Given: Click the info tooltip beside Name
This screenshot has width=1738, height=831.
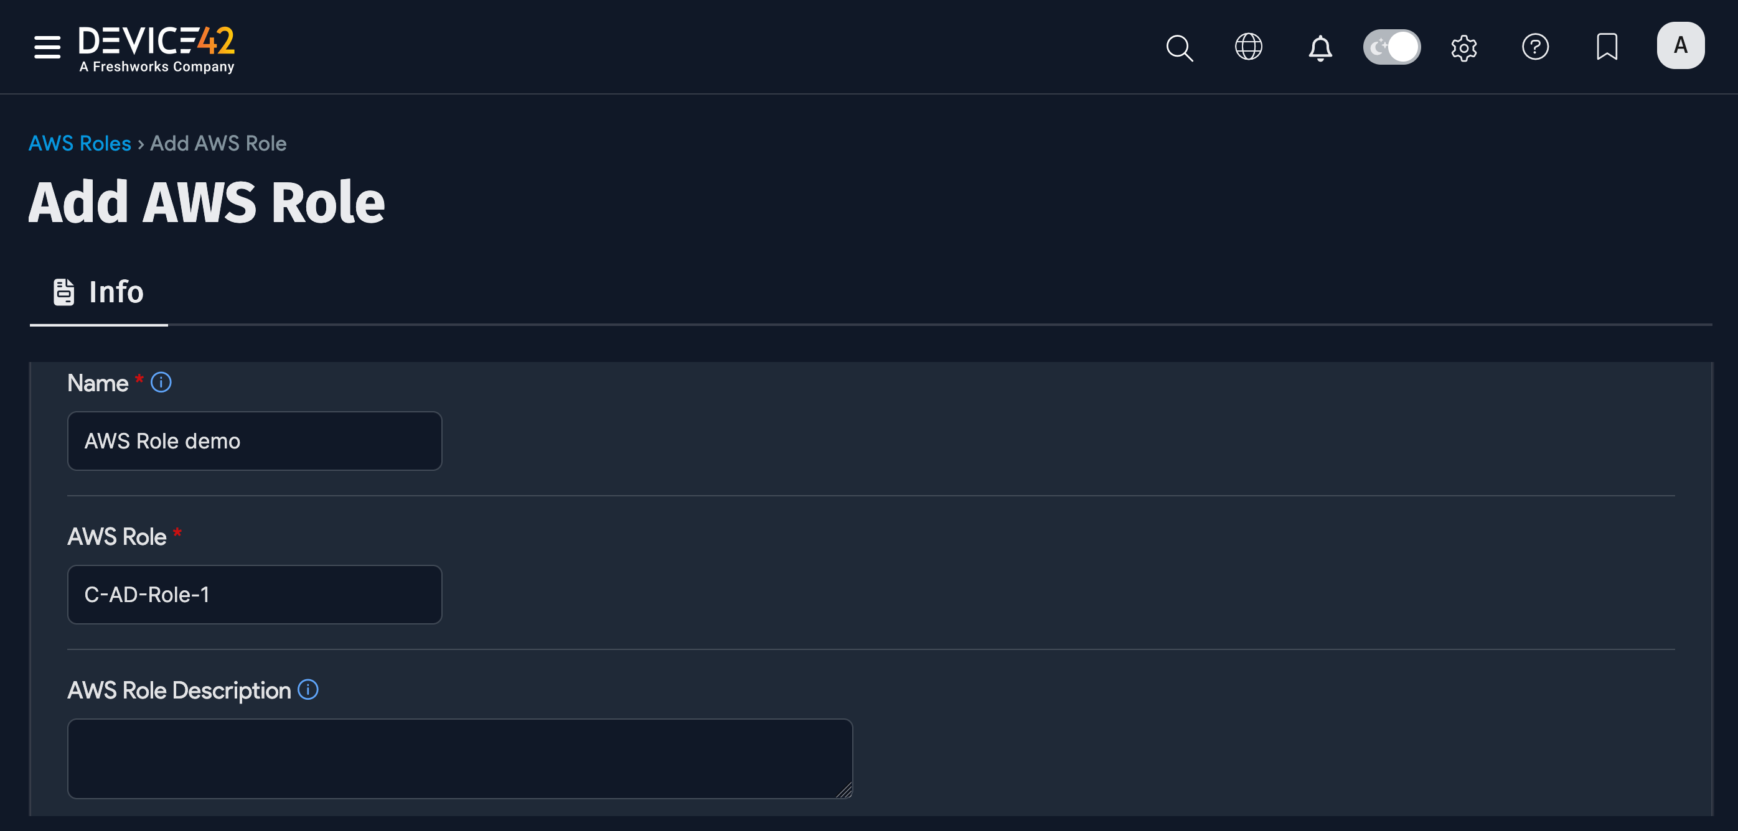Looking at the screenshot, I should [x=161, y=382].
